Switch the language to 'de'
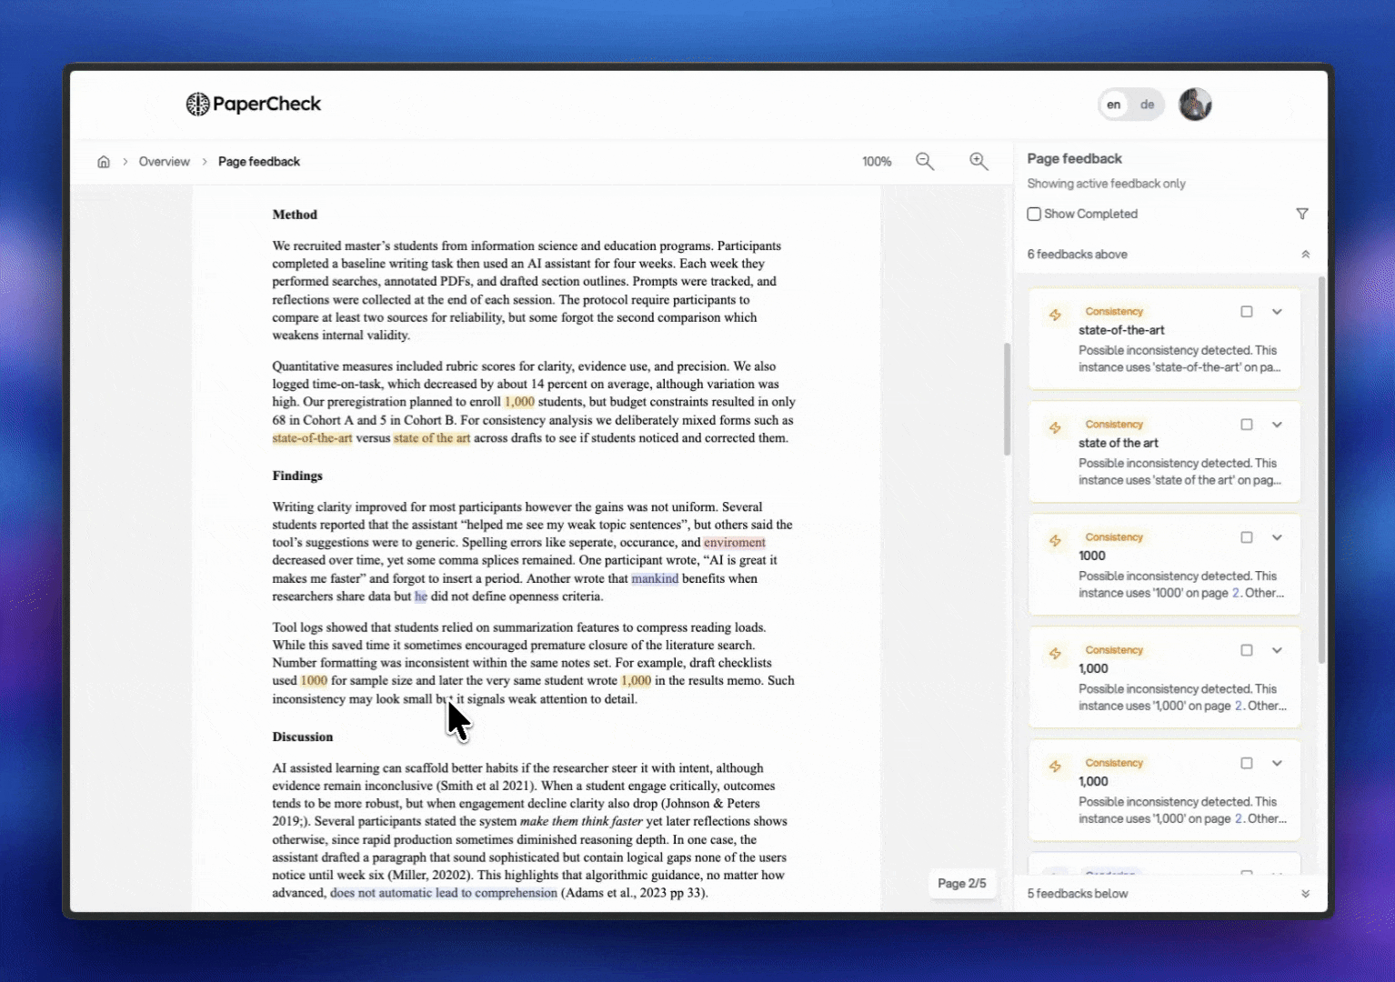This screenshot has height=982, width=1395. [x=1148, y=105]
